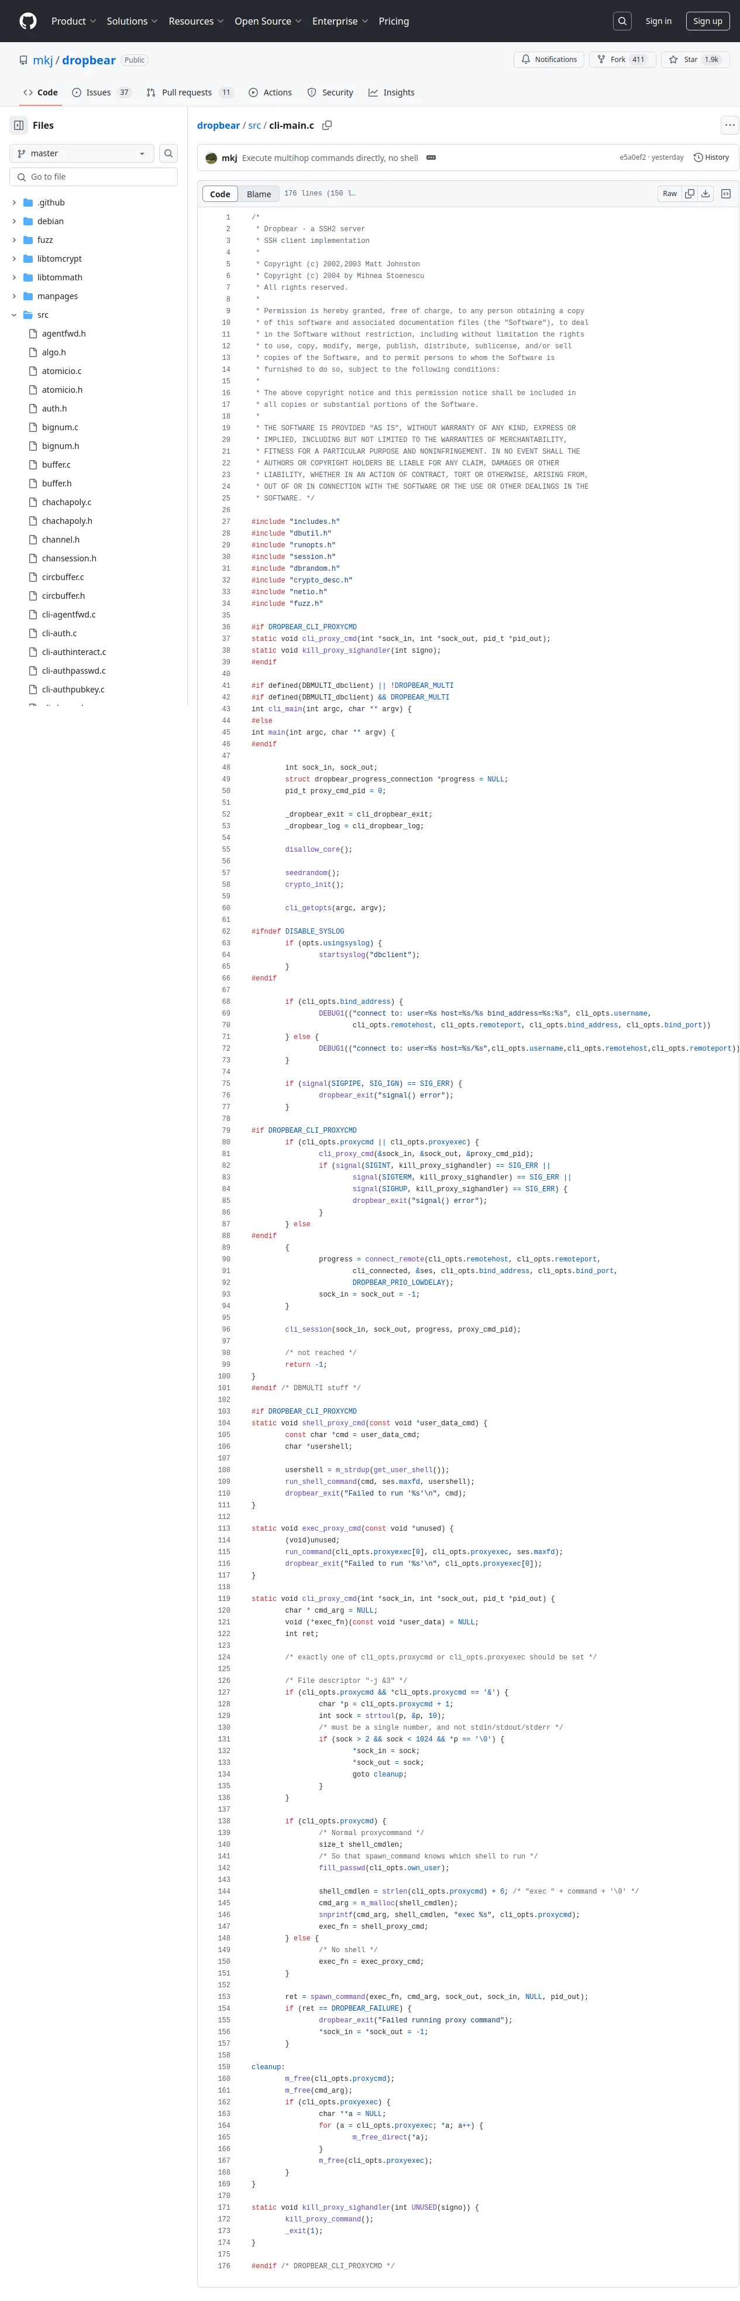Open buffer.c in file tree

point(56,465)
